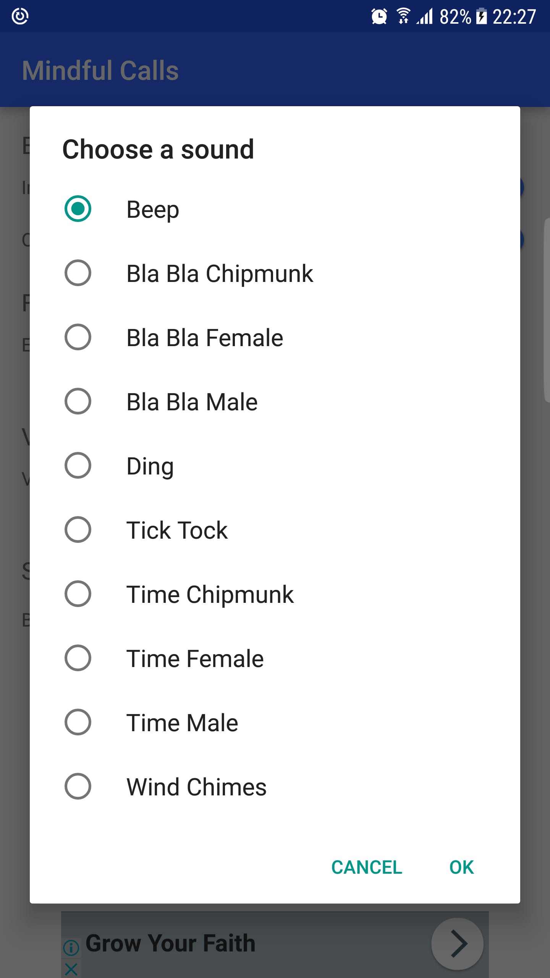
Task: Tap the Wi-Fi status icon
Action: (403, 17)
